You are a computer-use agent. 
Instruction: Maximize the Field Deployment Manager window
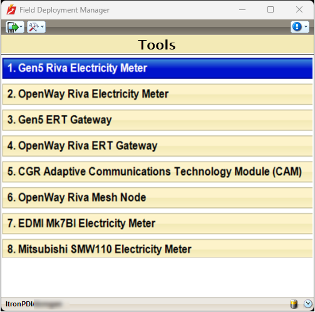tap(271, 9)
